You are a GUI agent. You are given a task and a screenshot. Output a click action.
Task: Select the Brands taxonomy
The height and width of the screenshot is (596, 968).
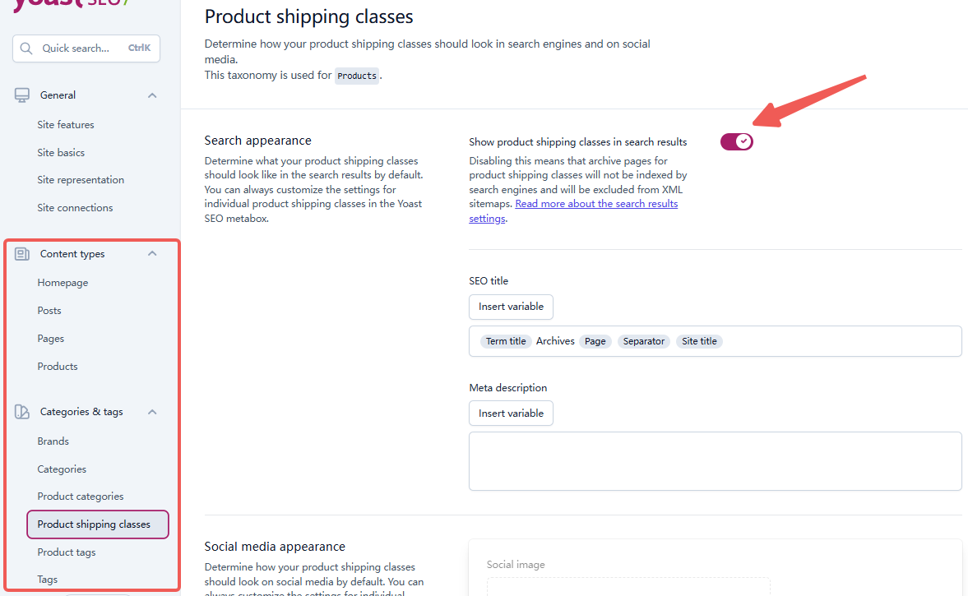coord(53,441)
